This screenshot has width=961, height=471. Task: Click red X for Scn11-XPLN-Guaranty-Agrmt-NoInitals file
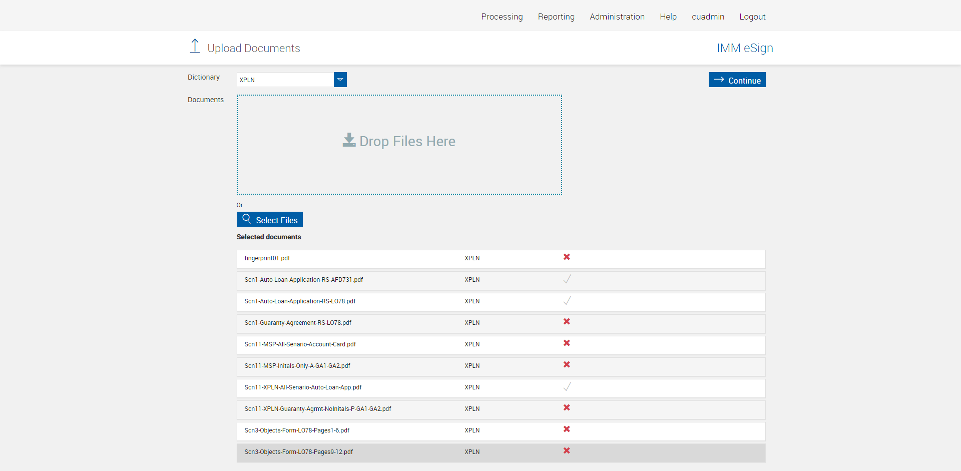point(567,408)
